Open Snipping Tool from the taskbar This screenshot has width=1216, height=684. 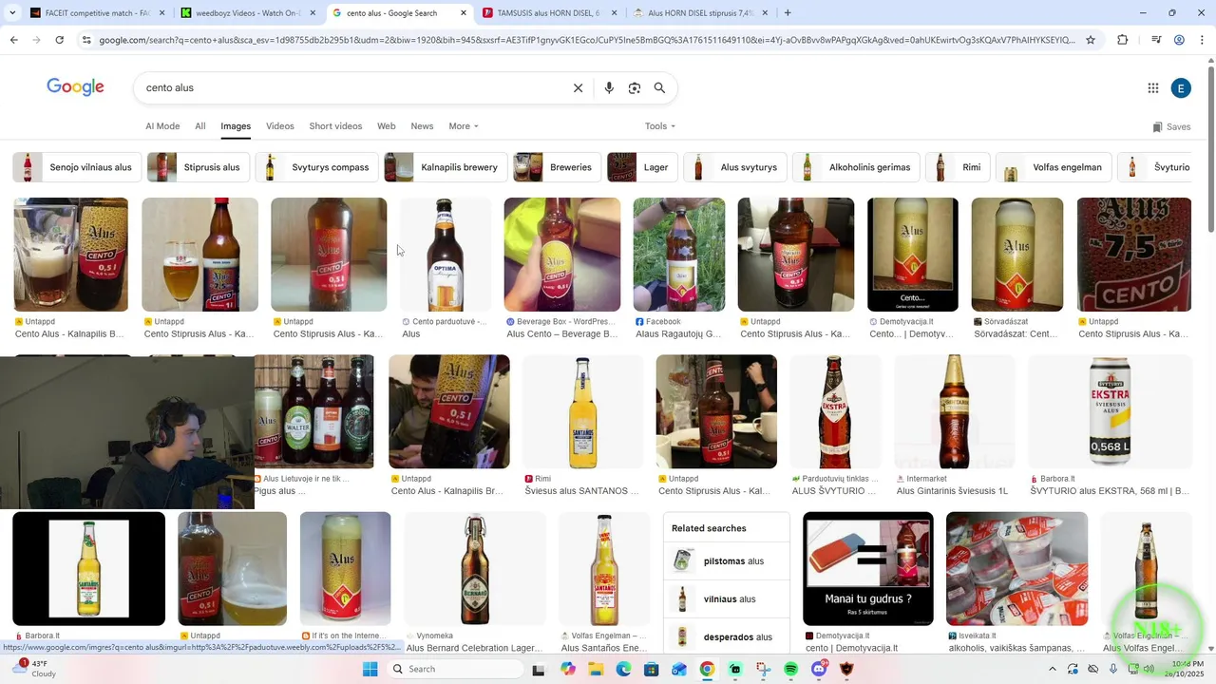coord(763,669)
